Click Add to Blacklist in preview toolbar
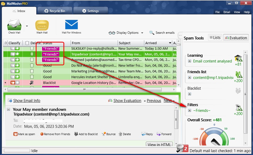253x155 pixels. pos(86,134)
